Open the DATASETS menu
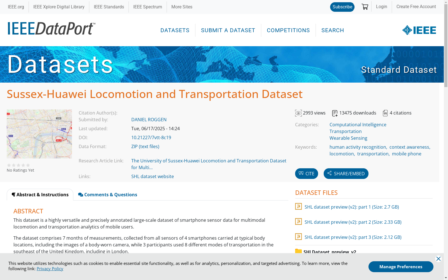448x280 pixels. tap(175, 30)
